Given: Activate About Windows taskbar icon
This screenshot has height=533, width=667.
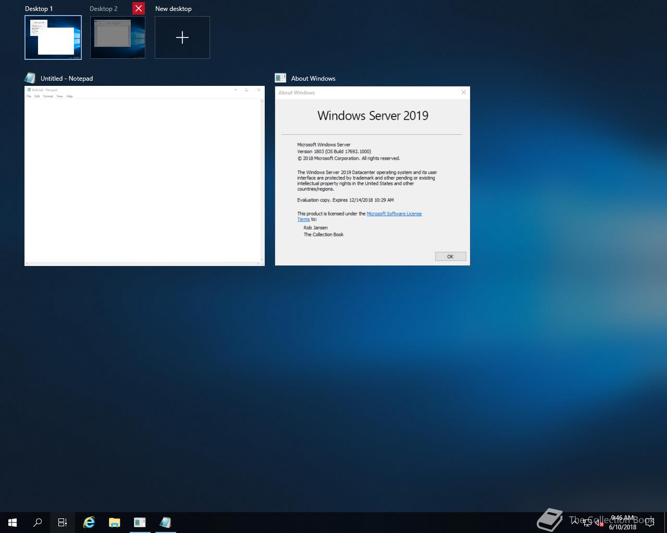Looking at the screenshot, I should click(140, 522).
